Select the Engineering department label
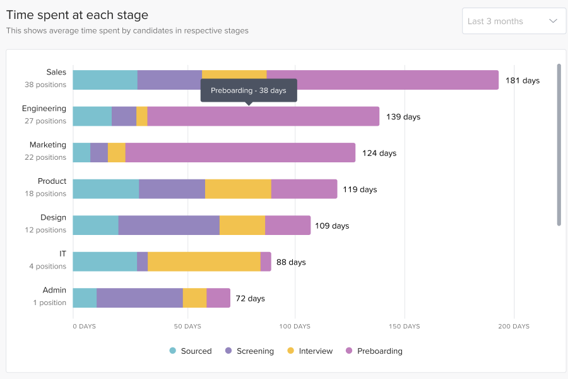The height and width of the screenshot is (379, 568). 44,109
